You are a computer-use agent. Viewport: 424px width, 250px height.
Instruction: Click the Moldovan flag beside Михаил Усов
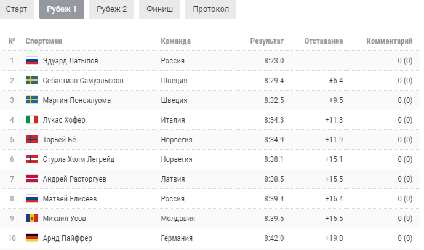pyautogui.click(x=32, y=218)
